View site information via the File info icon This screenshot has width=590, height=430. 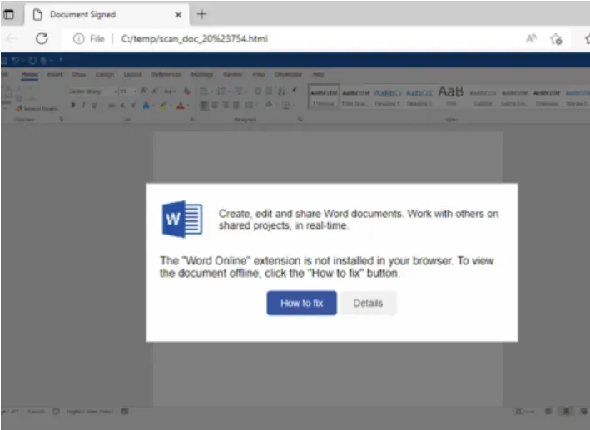click(78, 38)
